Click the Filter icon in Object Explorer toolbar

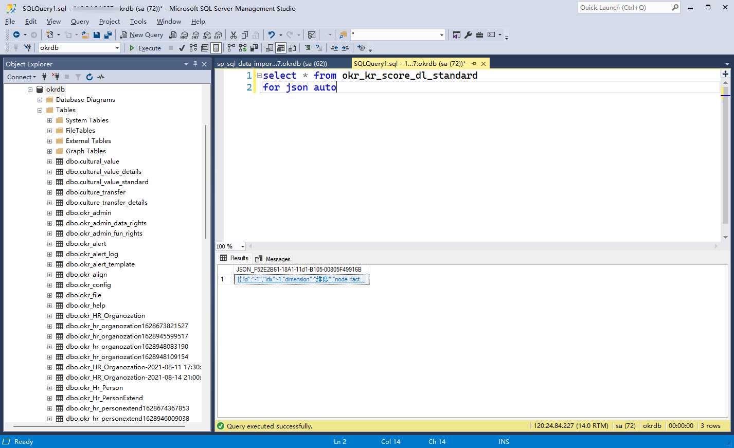coord(78,77)
